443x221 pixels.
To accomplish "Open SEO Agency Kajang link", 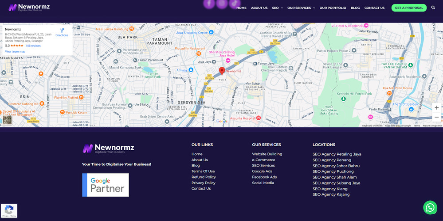I will 331,194.
